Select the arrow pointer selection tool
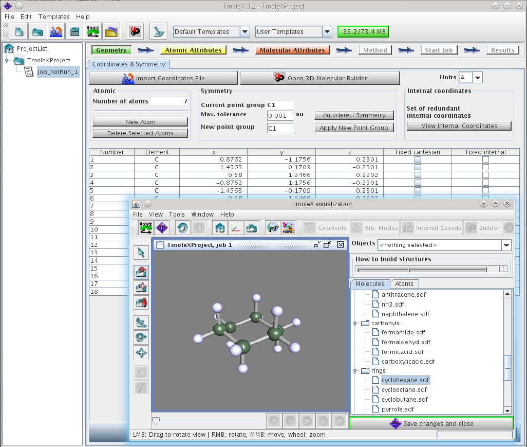 pyautogui.click(x=141, y=253)
